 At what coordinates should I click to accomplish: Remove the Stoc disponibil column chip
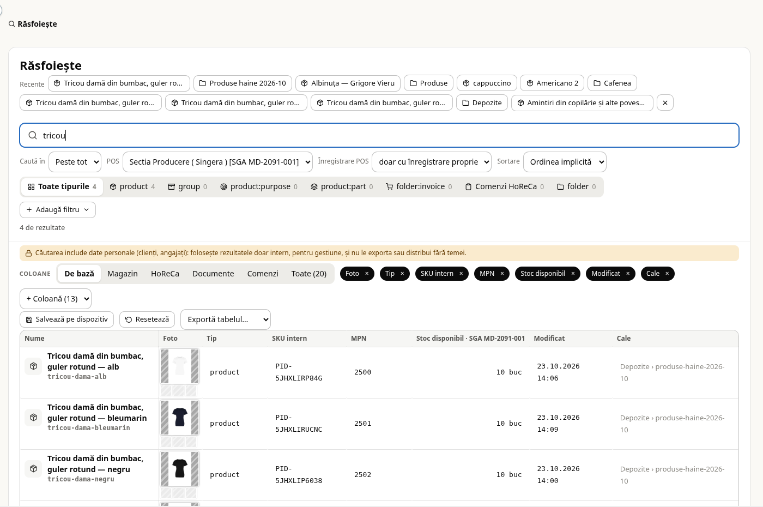573,274
